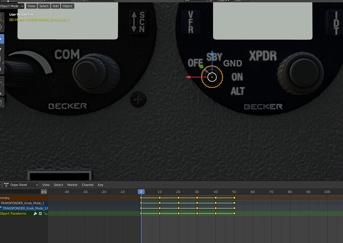Screen dimensions: 343x243
Task: Select TRANSPONDER_Knob_Mode_1Action keyframe at frame 40
Action: (x=216, y=208)
